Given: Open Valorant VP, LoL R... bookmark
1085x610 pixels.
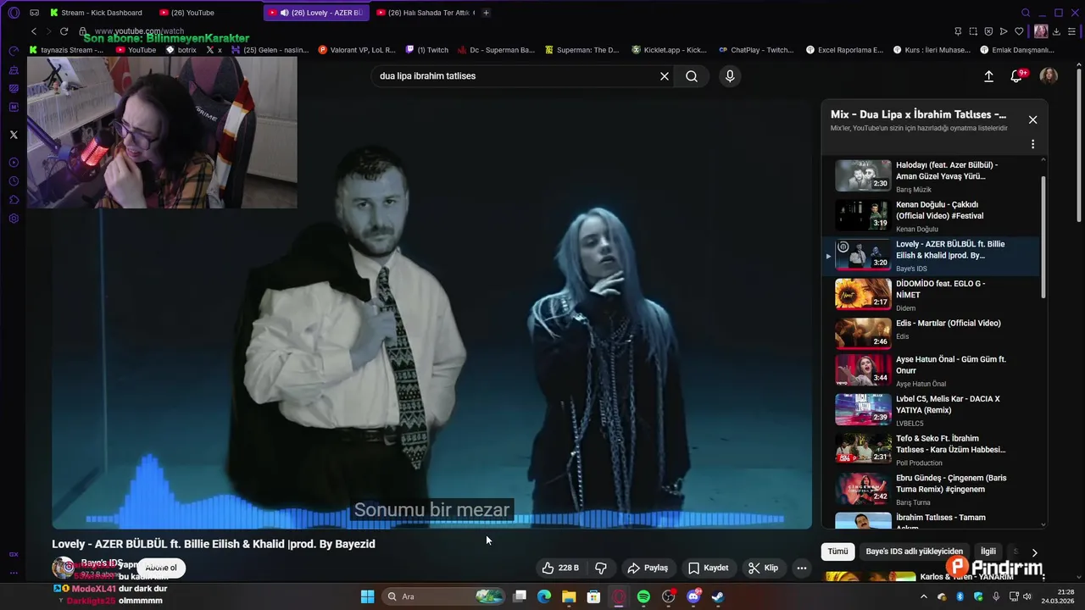Looking at the screenshot, I should point(357,50).
